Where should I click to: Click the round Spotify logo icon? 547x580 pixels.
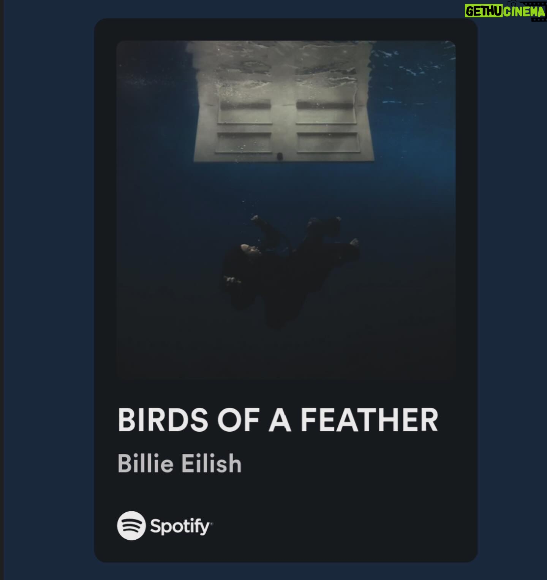click(131, 526)
